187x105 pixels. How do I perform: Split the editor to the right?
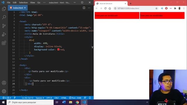tap(84, 8)
